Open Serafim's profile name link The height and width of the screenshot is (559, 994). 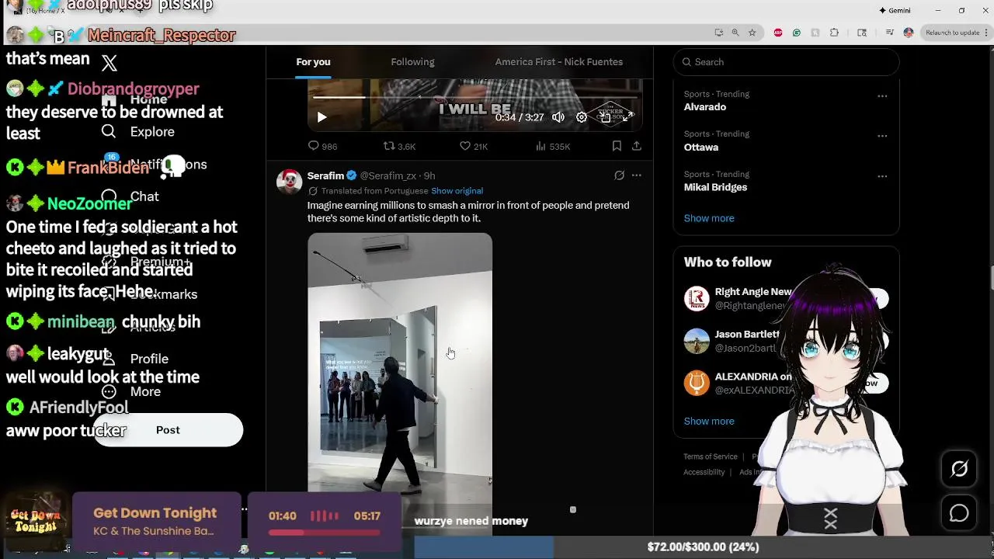[325, 175]
